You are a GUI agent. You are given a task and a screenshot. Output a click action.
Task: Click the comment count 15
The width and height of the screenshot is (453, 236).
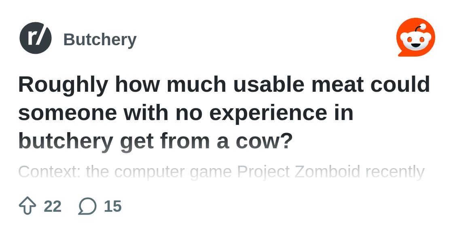coord(113,206)
